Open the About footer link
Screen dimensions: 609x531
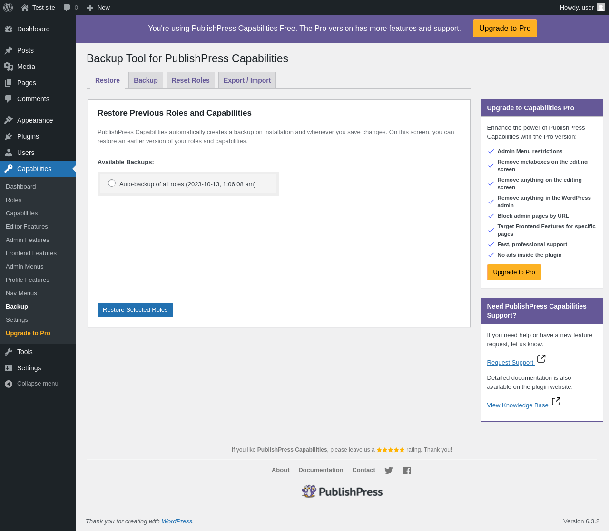click(281, 470)
